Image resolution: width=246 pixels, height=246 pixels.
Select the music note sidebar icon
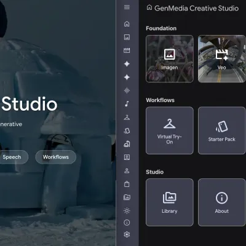[127, 104]
